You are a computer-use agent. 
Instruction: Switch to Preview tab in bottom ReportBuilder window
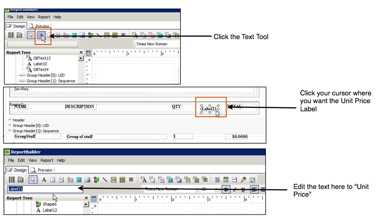click(x=42, y=170)
